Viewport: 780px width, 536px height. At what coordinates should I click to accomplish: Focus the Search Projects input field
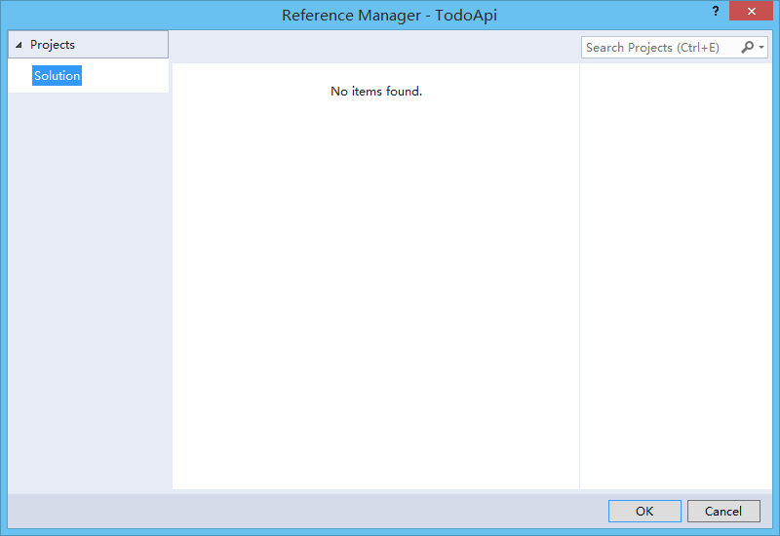point(660,48)
